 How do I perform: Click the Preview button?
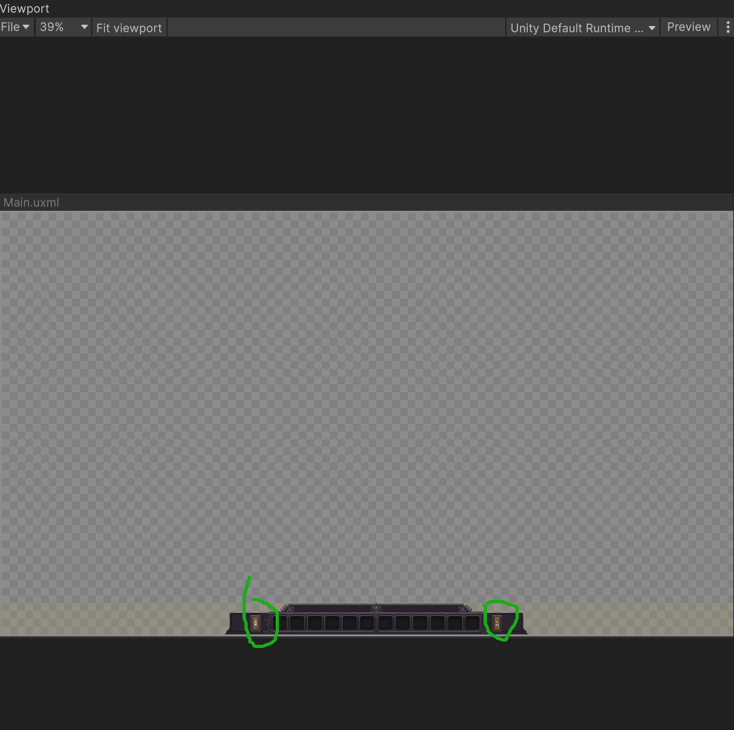688,27
